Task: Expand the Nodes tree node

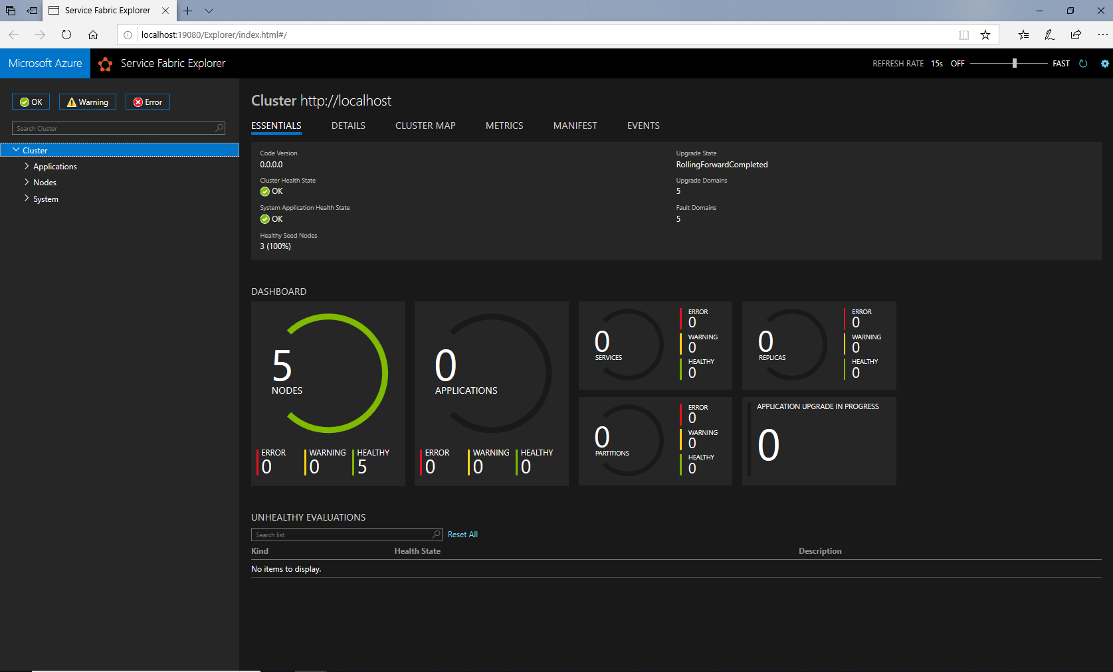Action: [x=27, y=182]
